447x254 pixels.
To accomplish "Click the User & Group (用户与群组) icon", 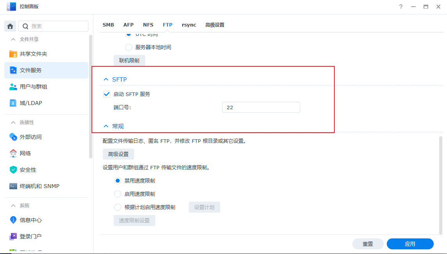I will coord(13,87).
